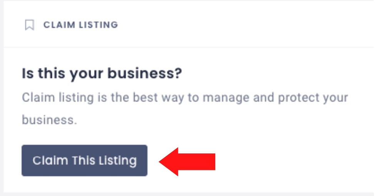Click the claim listing description paragraph
Image resolution: width=375 pixels, height=196 pixels.
click(185, 108)
